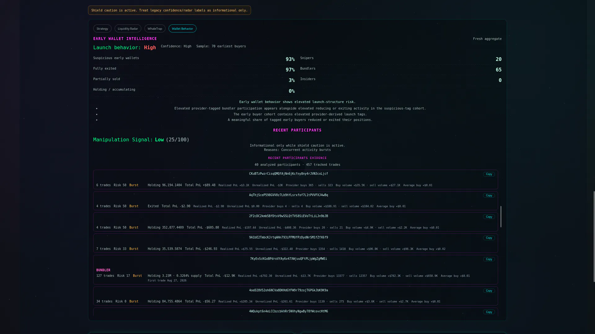Click wallet address 9A1bE2TmbcKJrtqAHn793iFFMUfPzDydNrSM1fZfX6f9
This screenshot has height=334, width=595.
coord(288,238)
